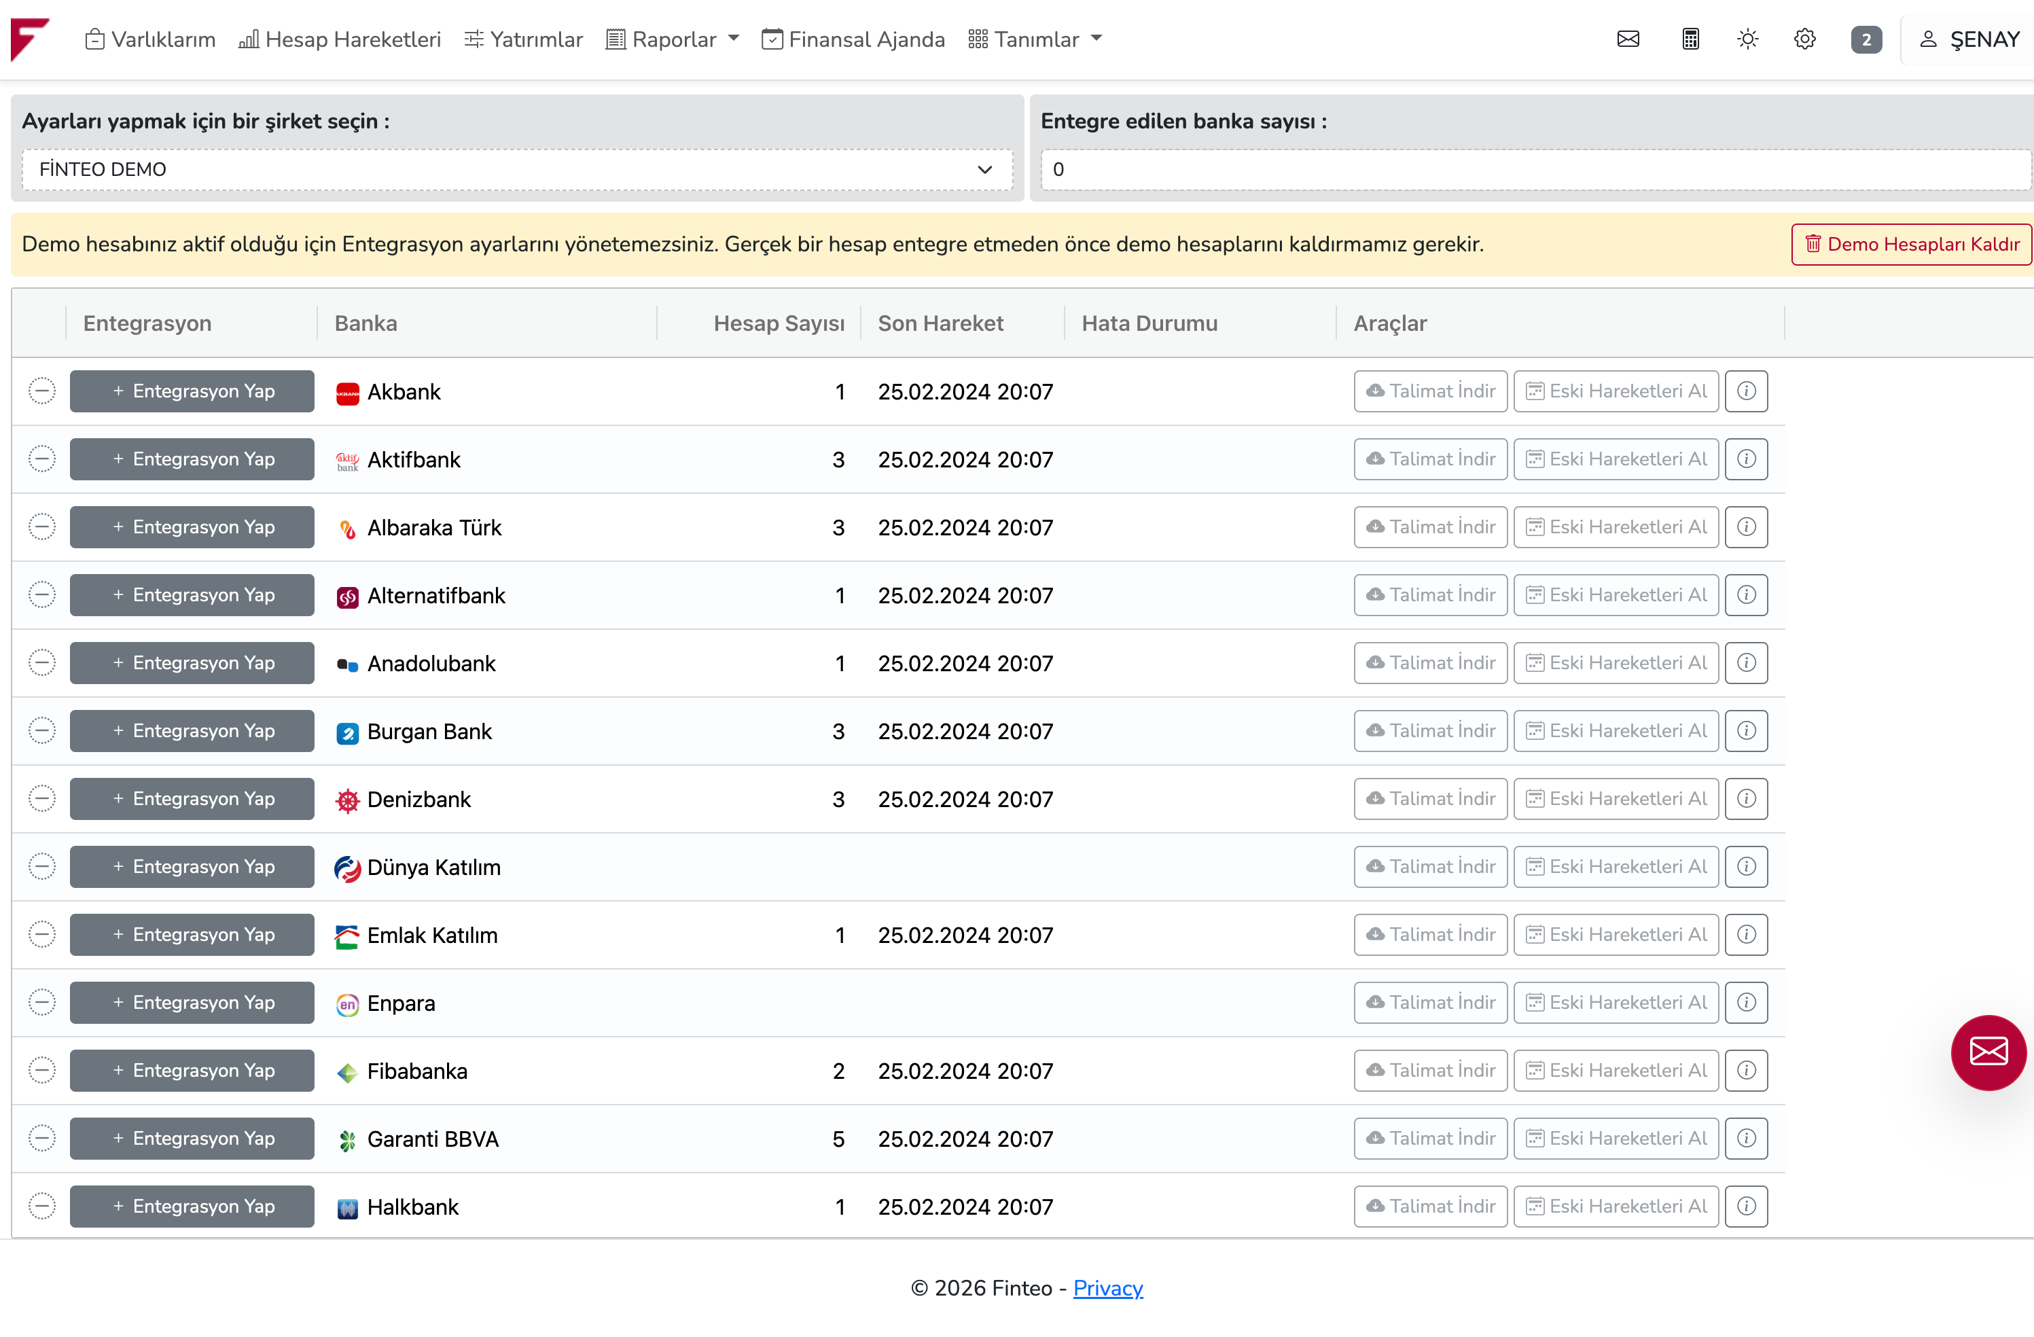Open settings gear icon in header

1804,39
